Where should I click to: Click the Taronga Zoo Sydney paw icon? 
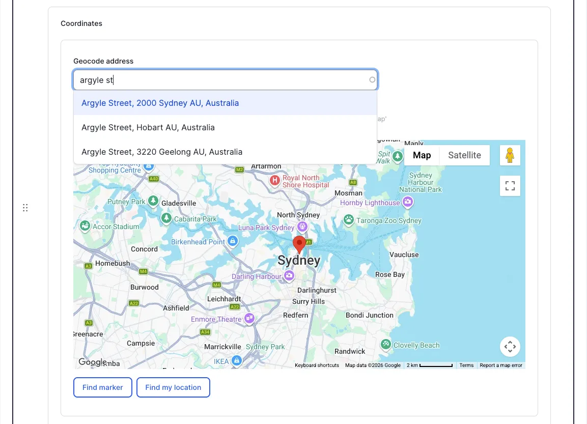click(x=349, y=220)
